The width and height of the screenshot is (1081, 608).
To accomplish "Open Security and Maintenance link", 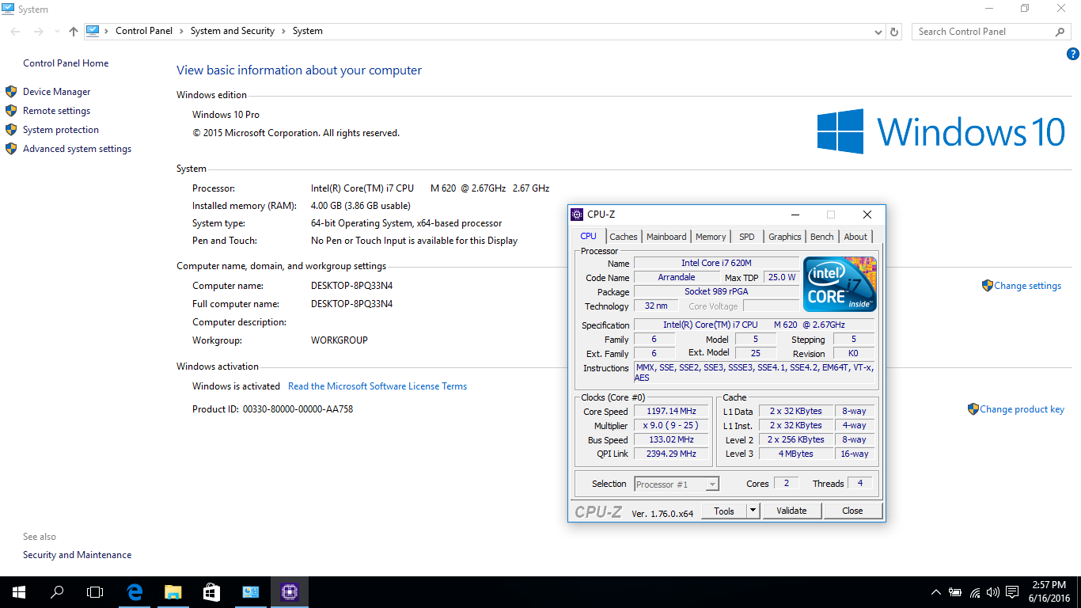I will [x=78, y=555].
